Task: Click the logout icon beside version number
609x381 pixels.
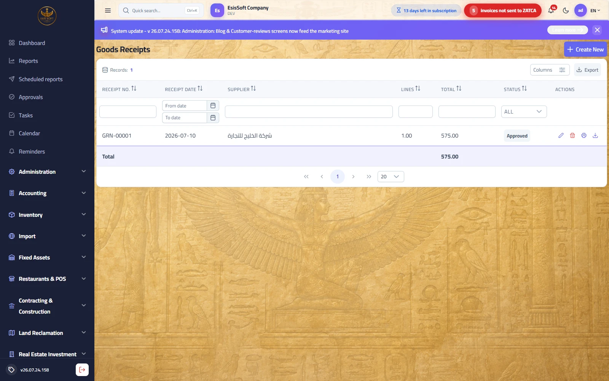Action: coord(82,370)
